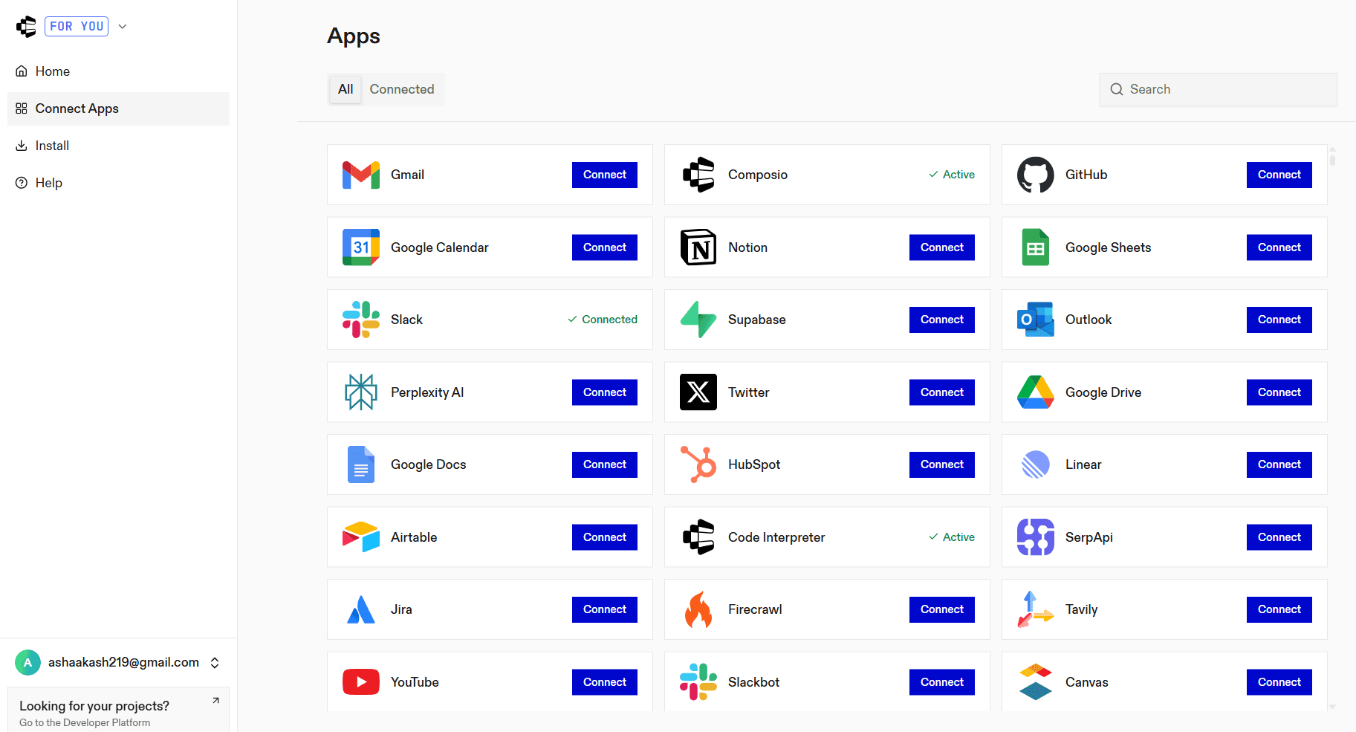Go to Home in sidebar
Viewport: 1356px width, 732px height.
point(118,71)
